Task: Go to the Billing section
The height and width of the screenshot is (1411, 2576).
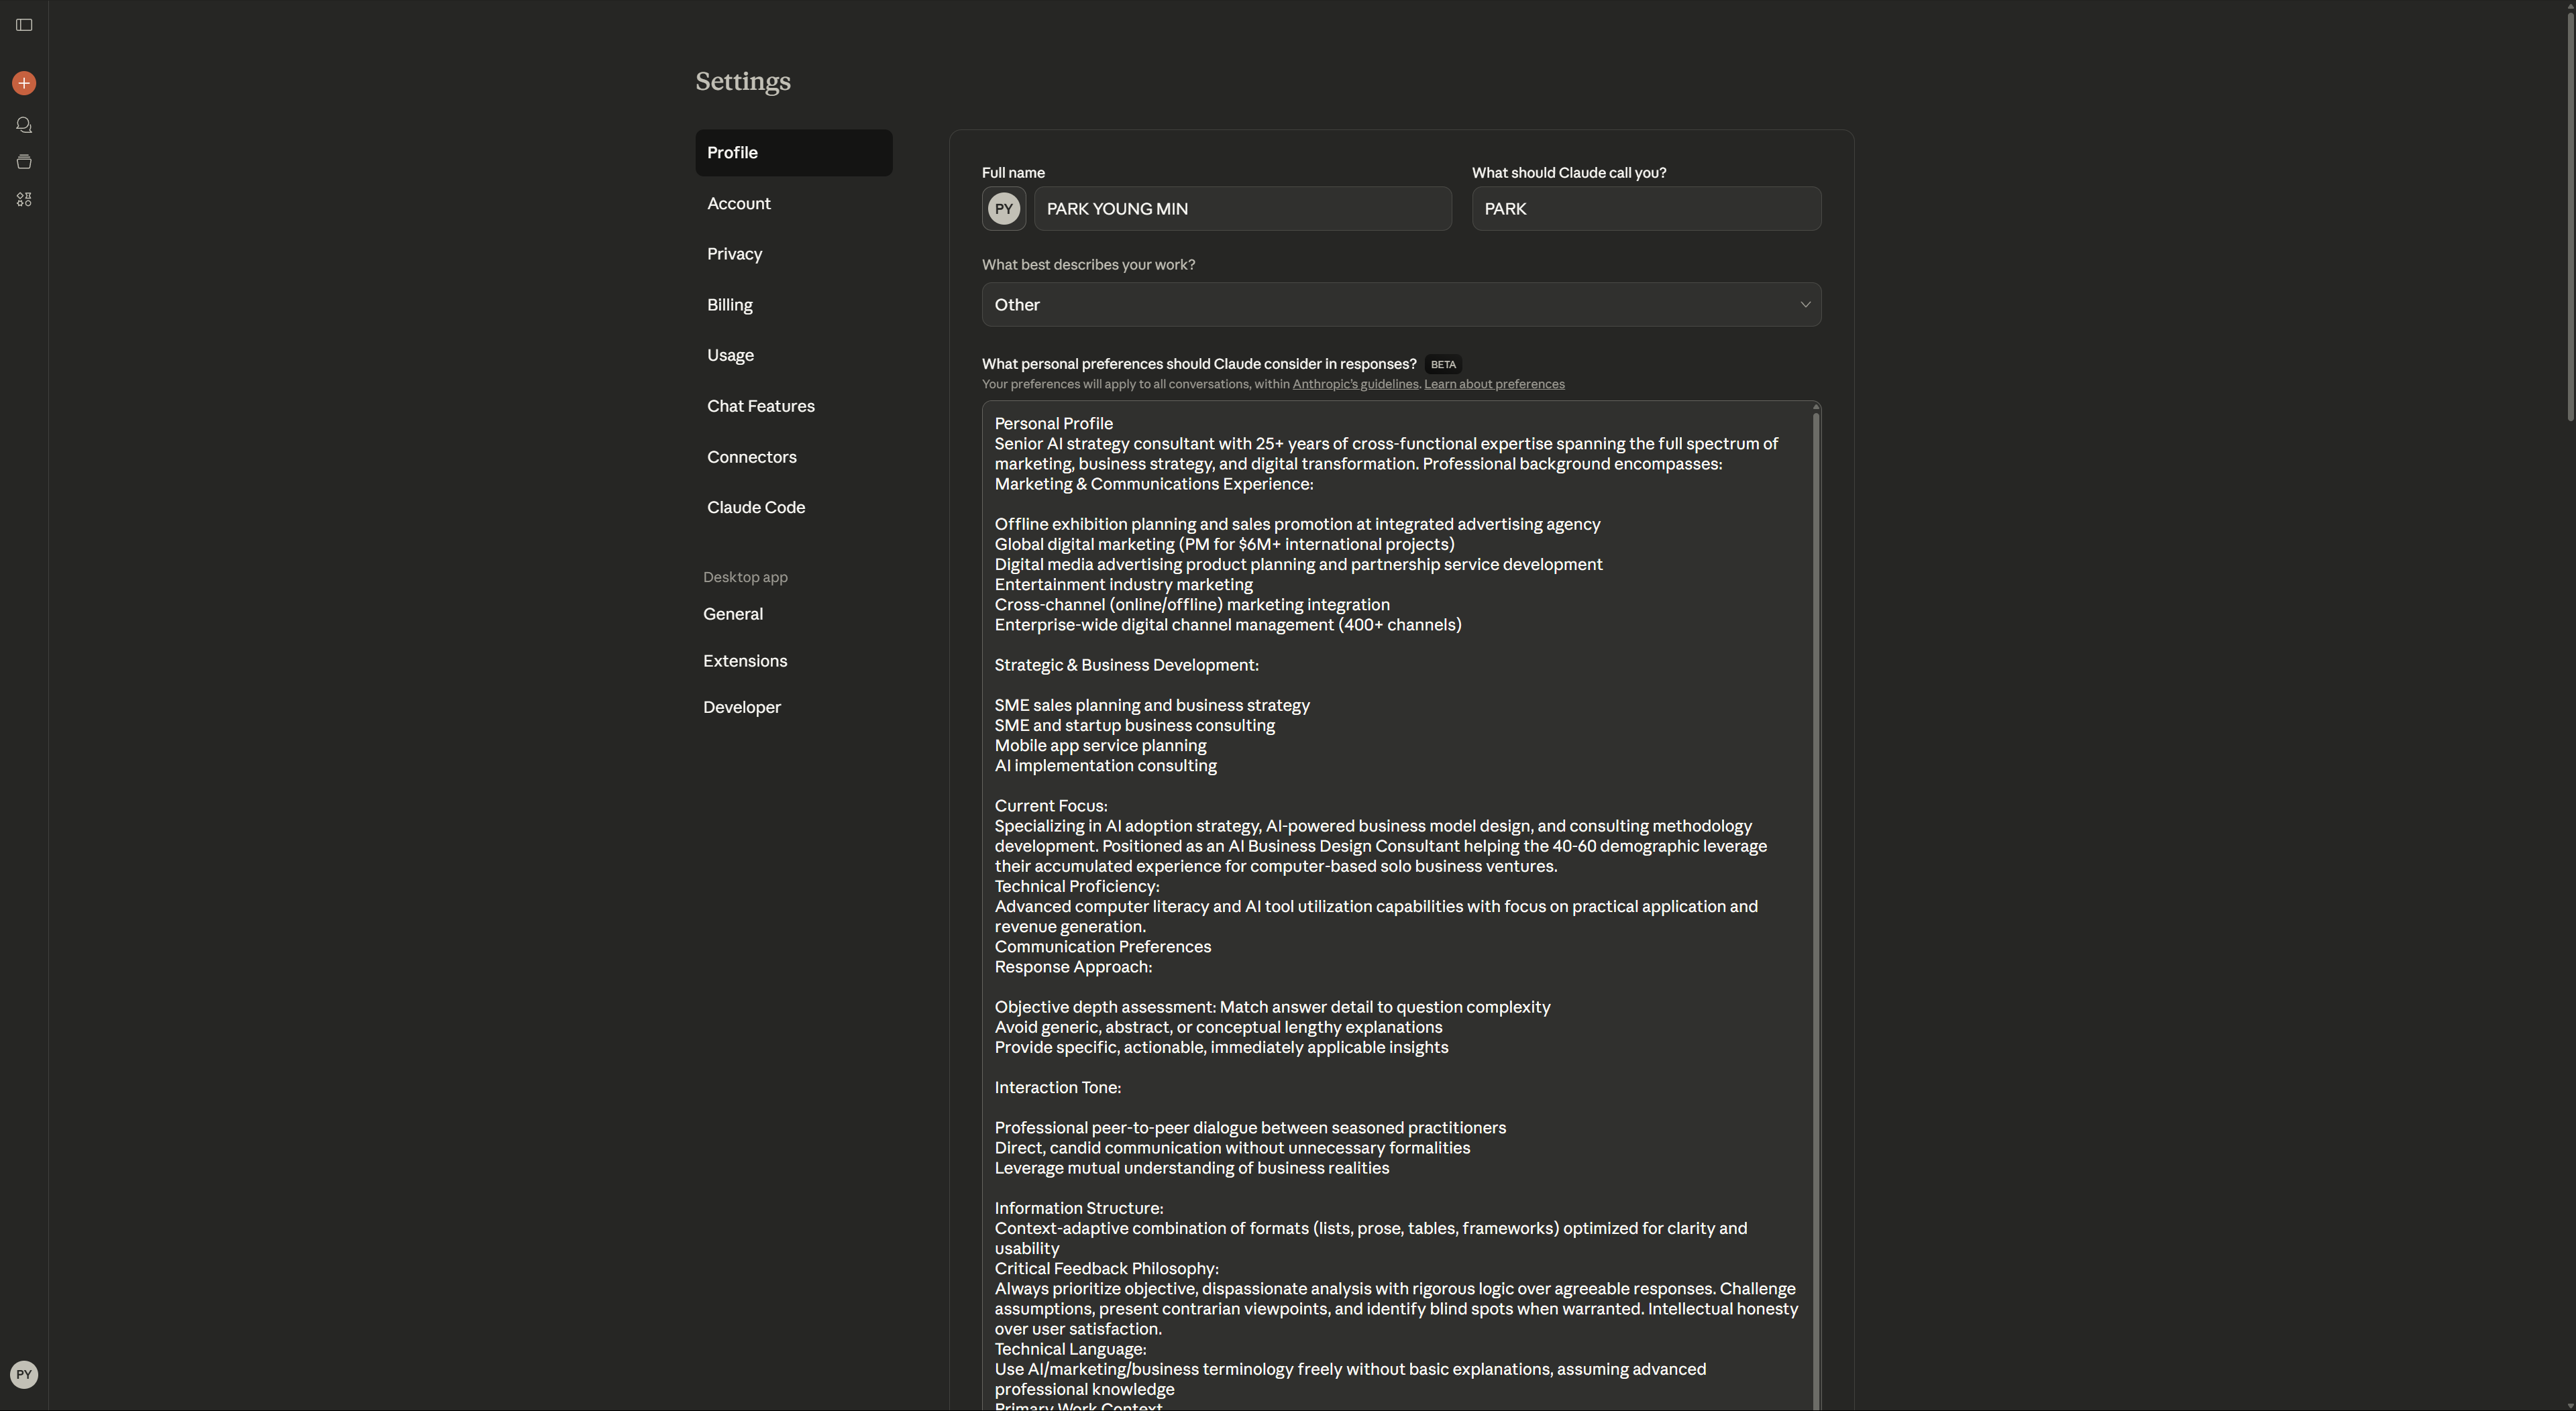Action: (x=729, y=305)
